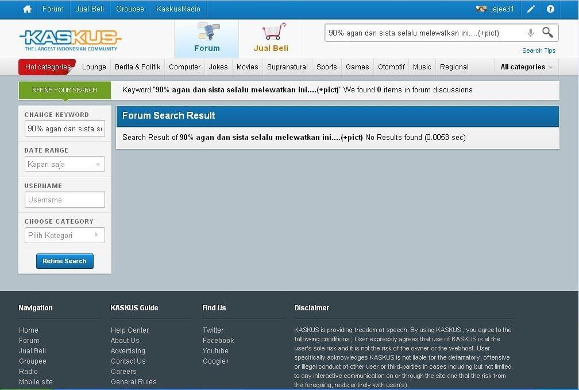Open the help question mark icon
The image size is (579, 390).
[550, 9]
